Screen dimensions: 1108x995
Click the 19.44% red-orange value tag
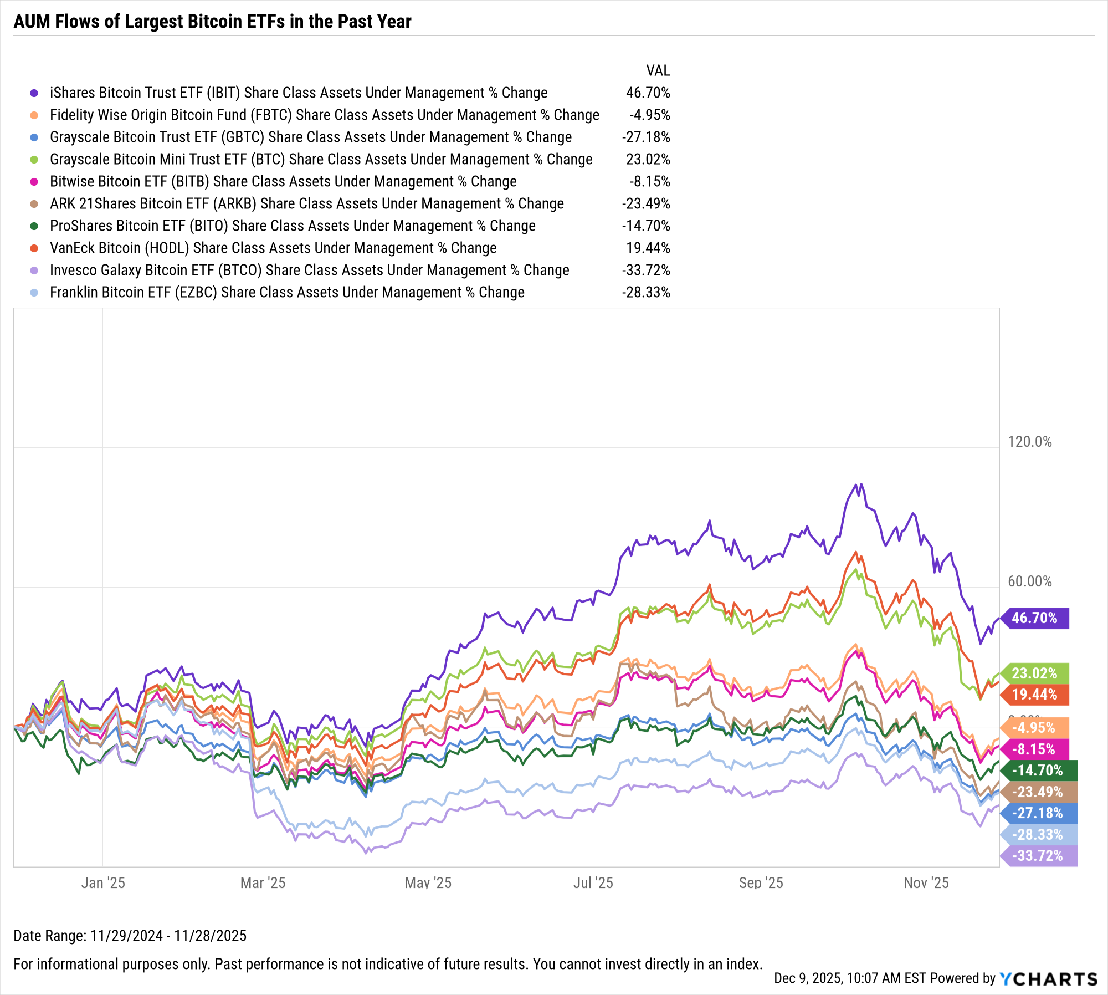coord(1034,695)
